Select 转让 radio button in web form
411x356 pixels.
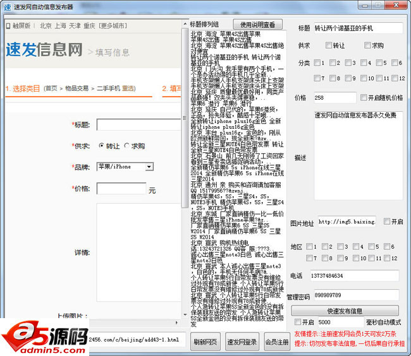point(101,145)
